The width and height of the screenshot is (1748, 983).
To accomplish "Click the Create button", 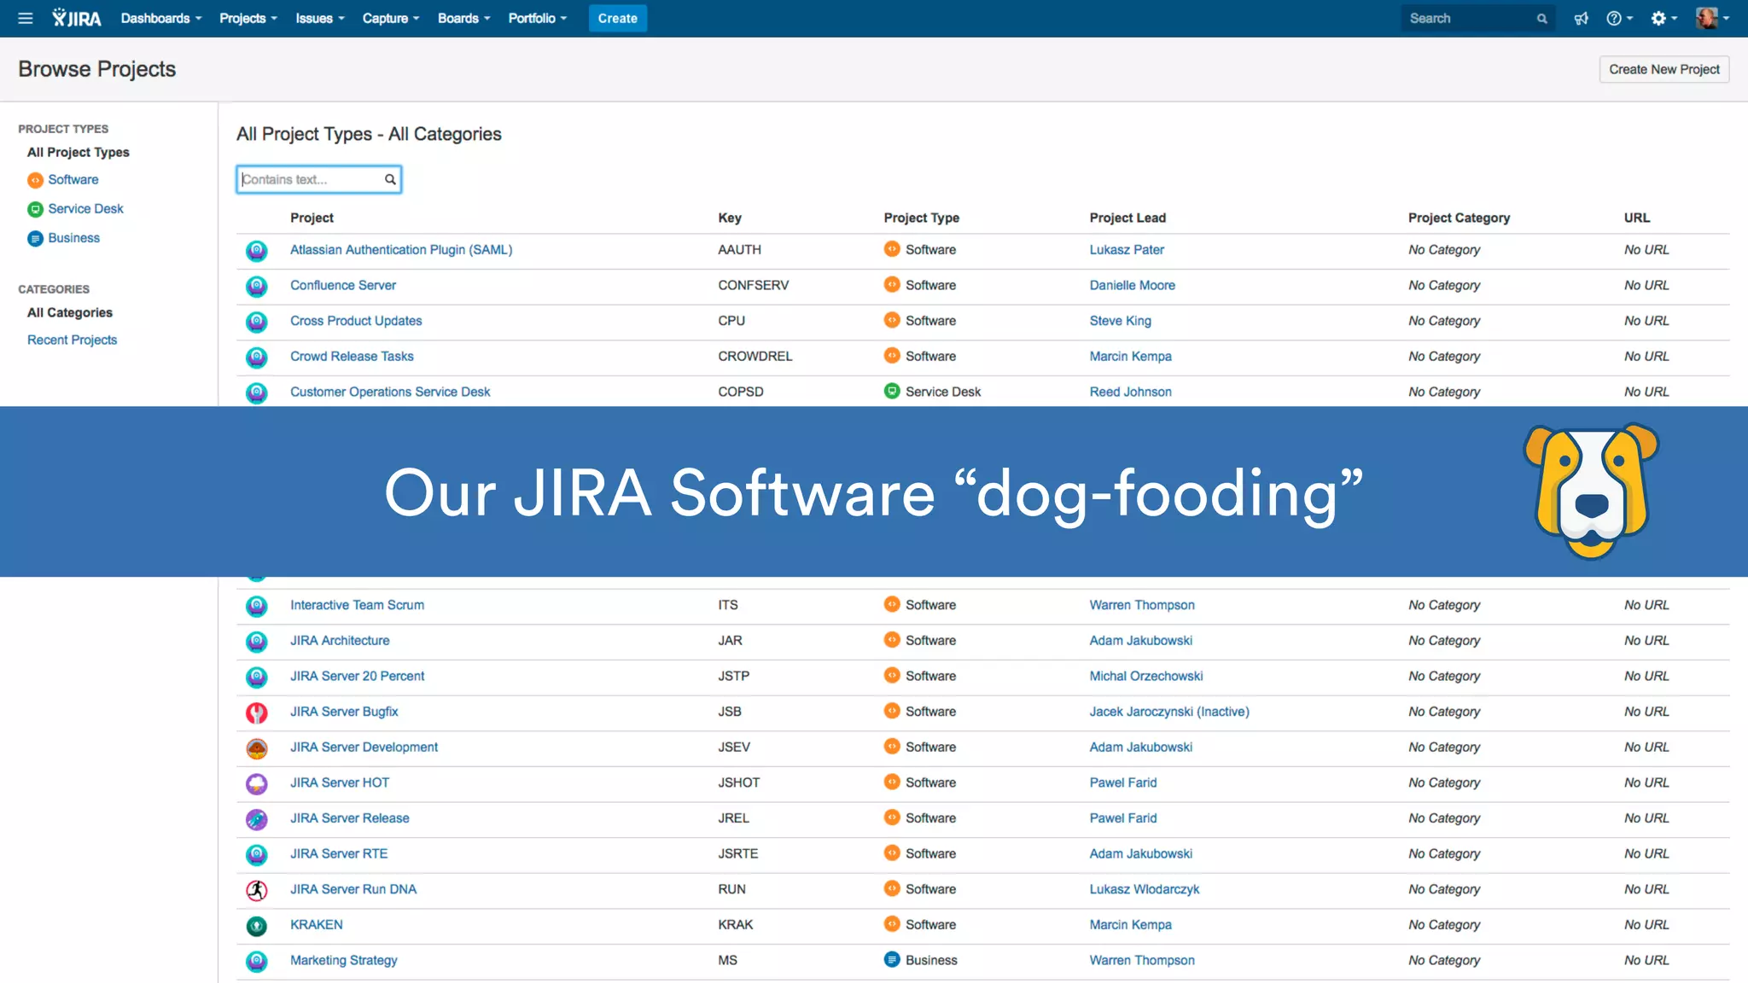I will 617,18.
